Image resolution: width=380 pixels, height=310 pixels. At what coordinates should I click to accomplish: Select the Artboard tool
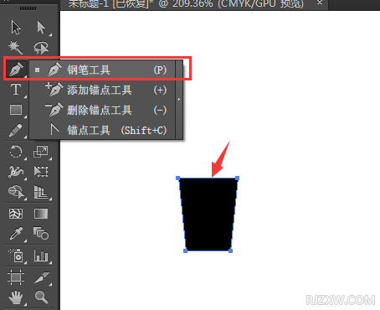coord(16,277)
